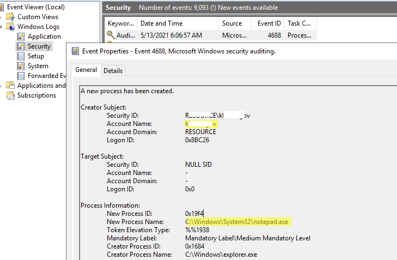This screenshot has width=397, height=260.
Task: Click the Event Properties dialog title icon
Action: [75, 51]
